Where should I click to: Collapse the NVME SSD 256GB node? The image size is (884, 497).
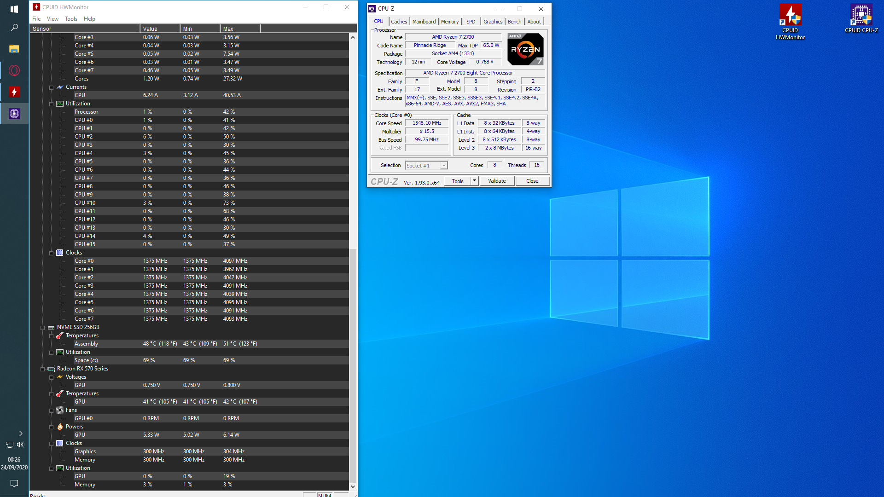click(x=43, y=328)
